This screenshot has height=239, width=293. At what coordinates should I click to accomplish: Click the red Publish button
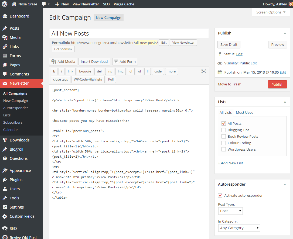[277, 84]
